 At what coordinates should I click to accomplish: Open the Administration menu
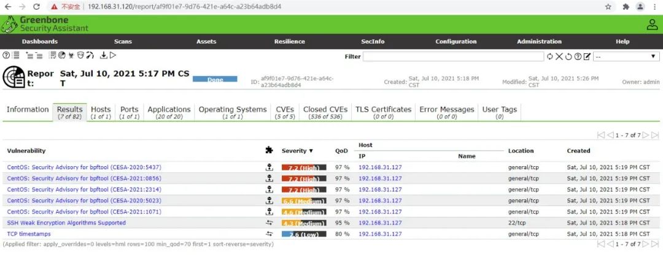coord(539,41)
